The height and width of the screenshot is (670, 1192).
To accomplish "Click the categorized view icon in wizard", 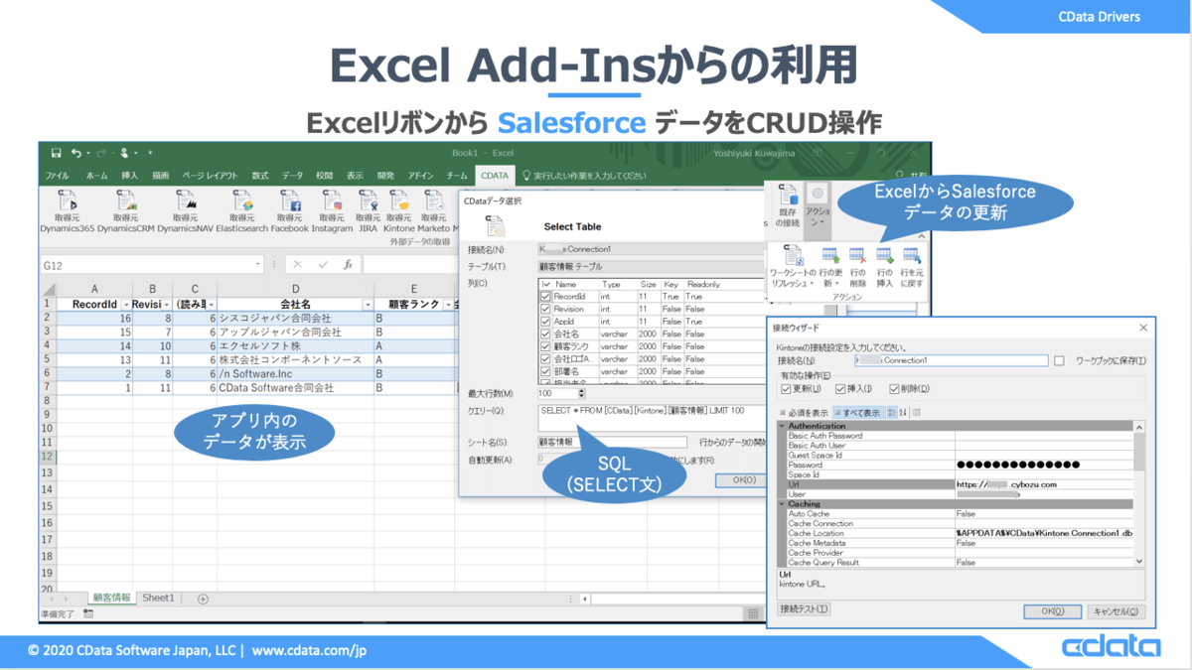I will coord(891,412).
